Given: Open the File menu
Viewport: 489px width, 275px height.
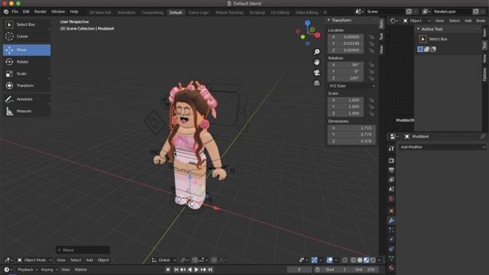Looking at the screenshot, I should [15, 11].
